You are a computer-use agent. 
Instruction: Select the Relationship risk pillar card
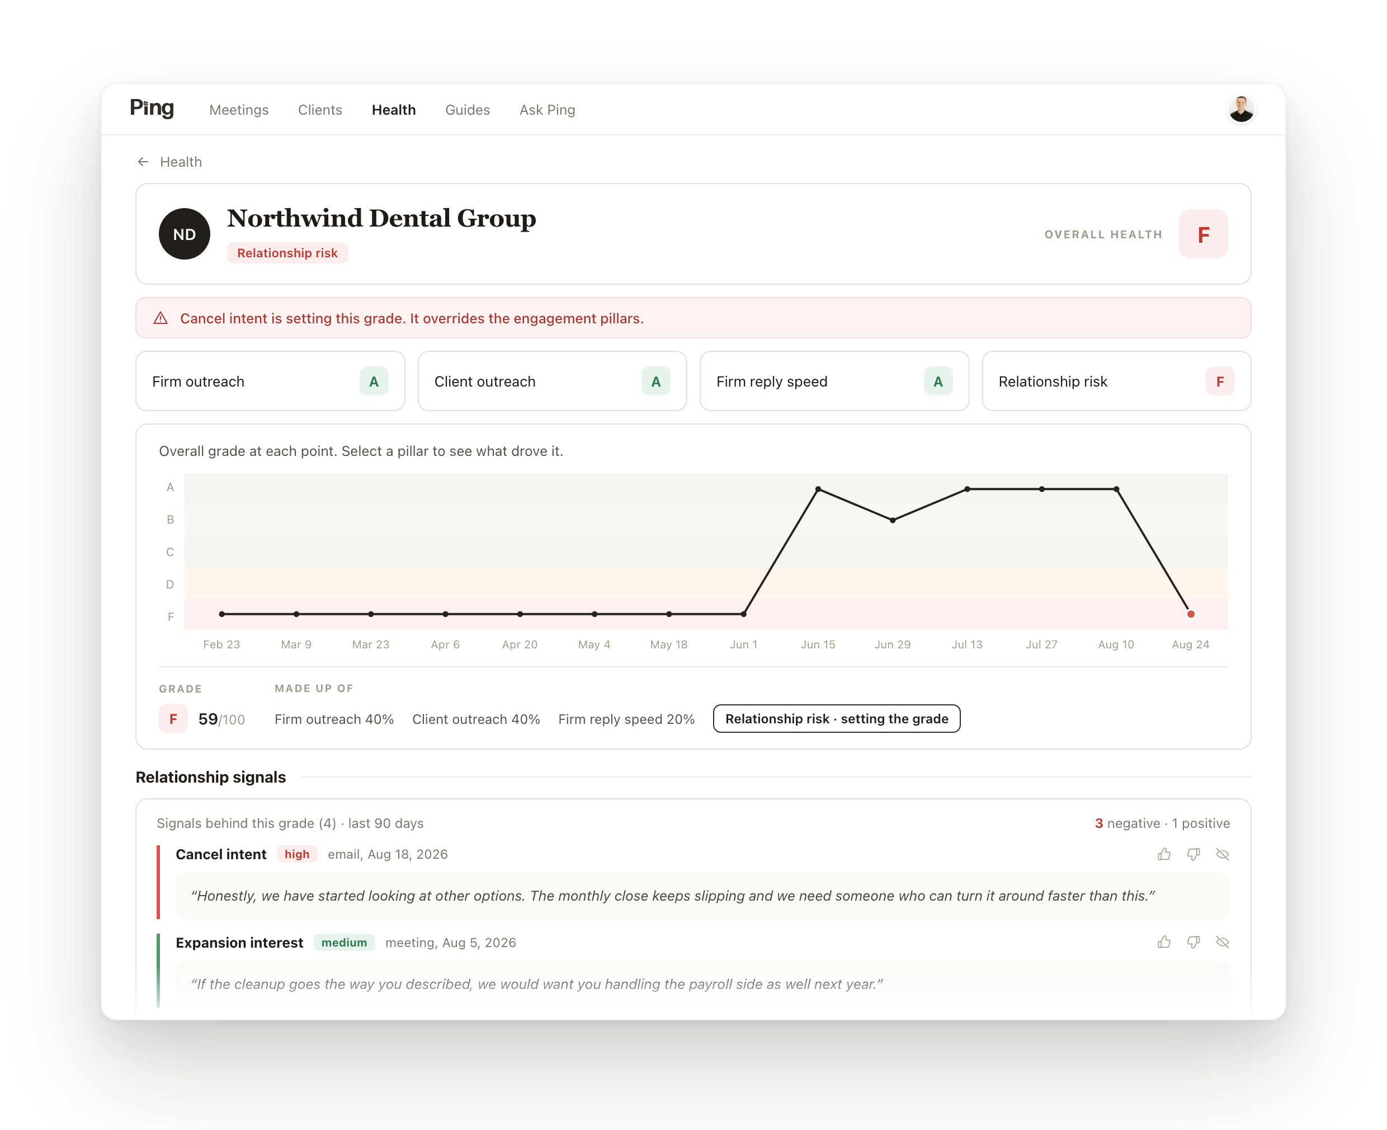[1116, 382]
